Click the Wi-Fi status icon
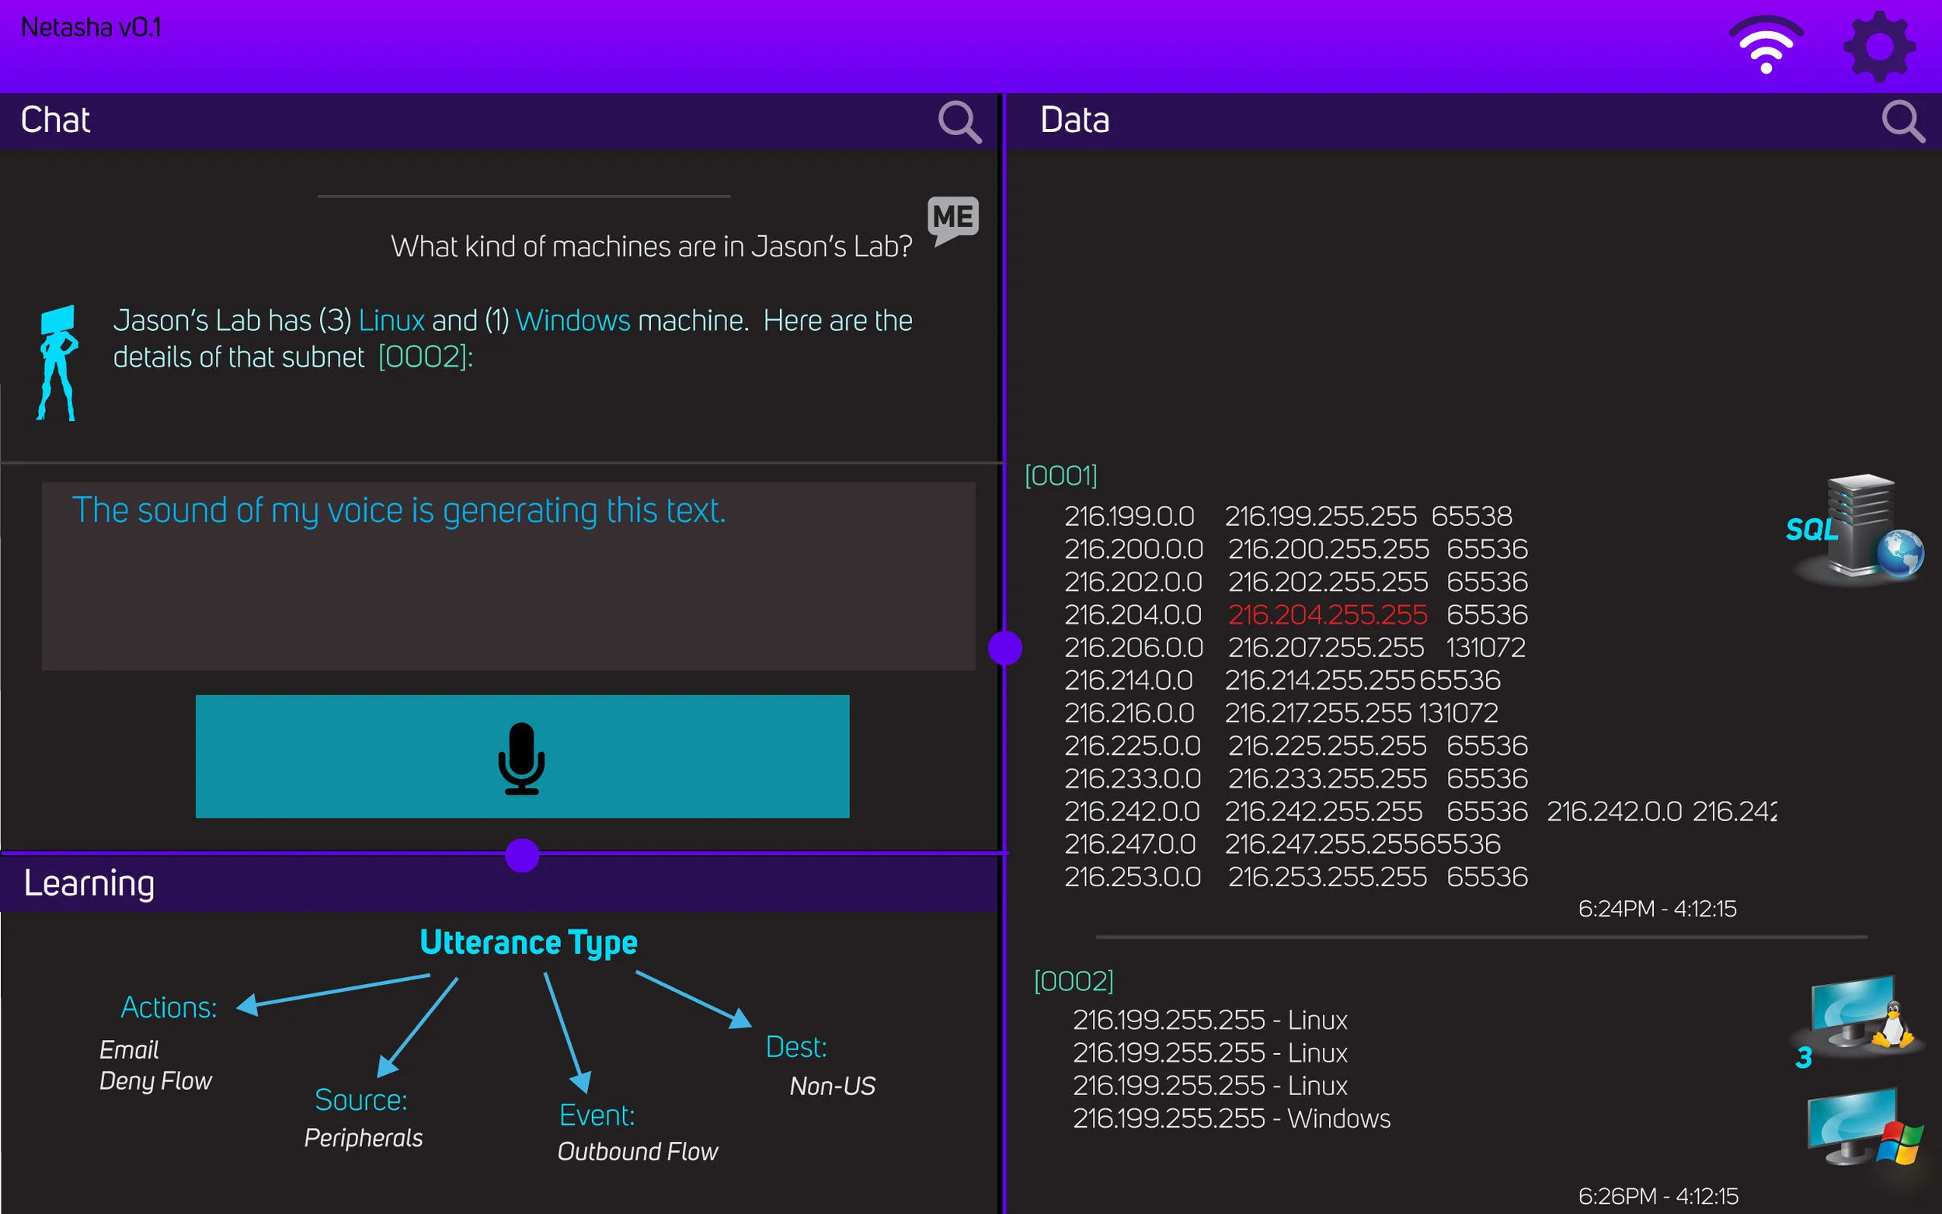This screenshot has width=1942, height=1214. tap(1766, 46)
